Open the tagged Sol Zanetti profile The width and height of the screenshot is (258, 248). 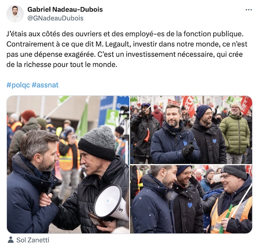click(33, 240)
